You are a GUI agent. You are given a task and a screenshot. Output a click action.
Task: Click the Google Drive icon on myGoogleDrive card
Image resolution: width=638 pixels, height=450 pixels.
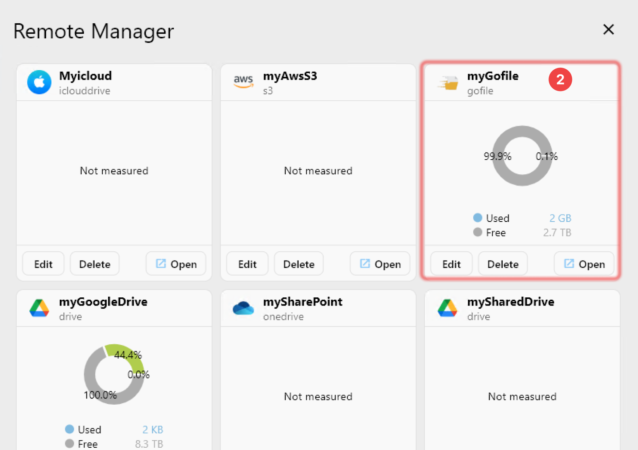pos(39,308)
